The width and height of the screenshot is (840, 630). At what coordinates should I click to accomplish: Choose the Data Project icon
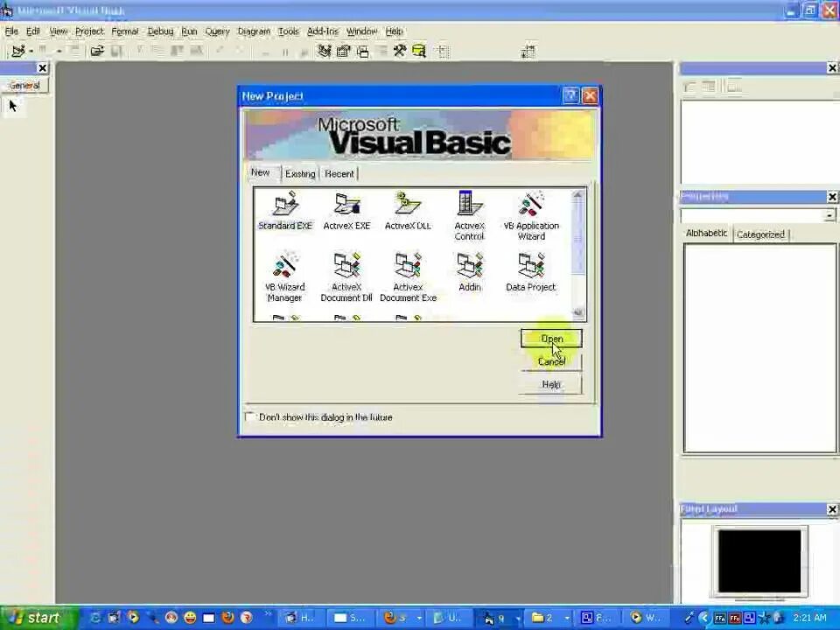click(x=531, y=271)
